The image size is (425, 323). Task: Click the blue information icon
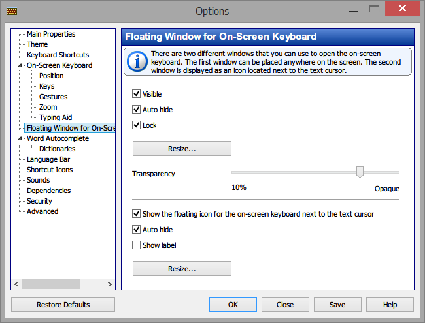137,62
